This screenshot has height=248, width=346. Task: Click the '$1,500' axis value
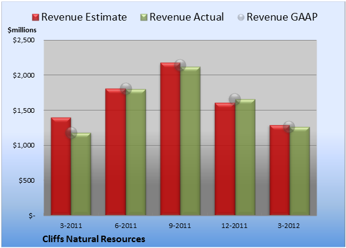(24, 110)
